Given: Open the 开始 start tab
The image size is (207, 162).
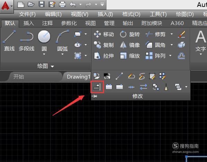Looking at the screenshot, I should click(19, 76).
